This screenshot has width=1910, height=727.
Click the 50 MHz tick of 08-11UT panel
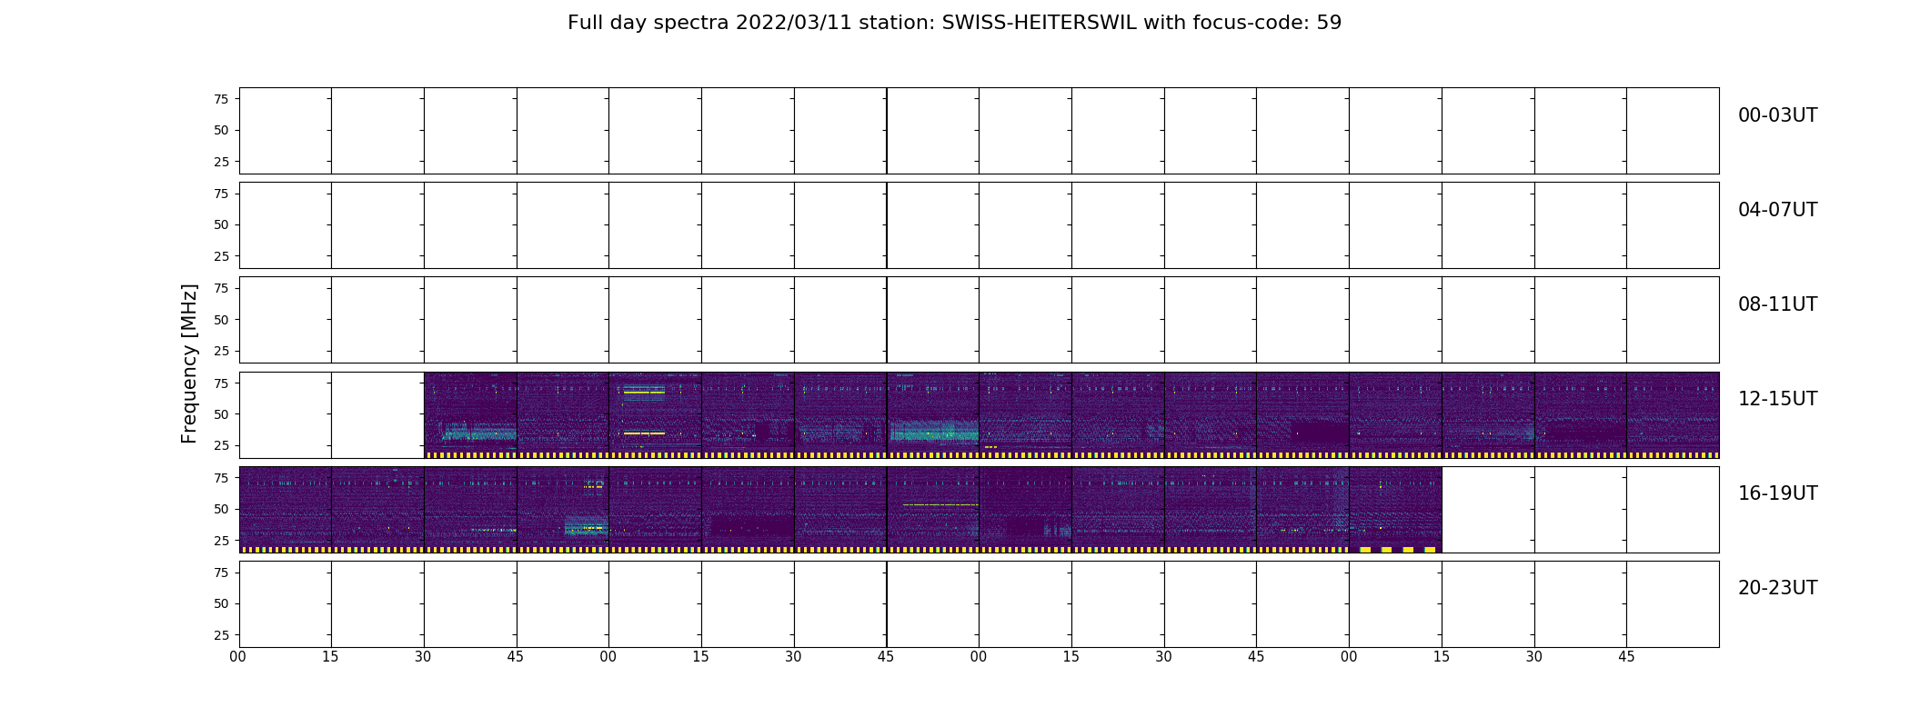221,320
